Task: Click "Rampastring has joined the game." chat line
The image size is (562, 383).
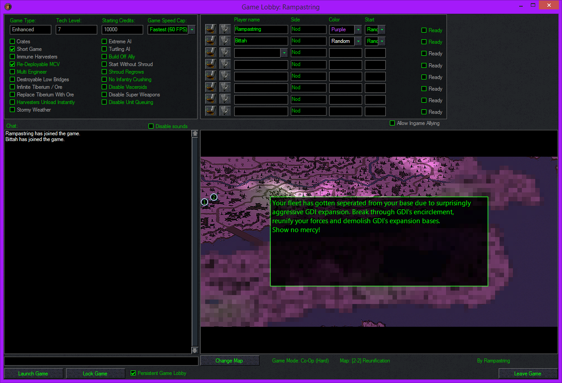Action: click(43, 133)
